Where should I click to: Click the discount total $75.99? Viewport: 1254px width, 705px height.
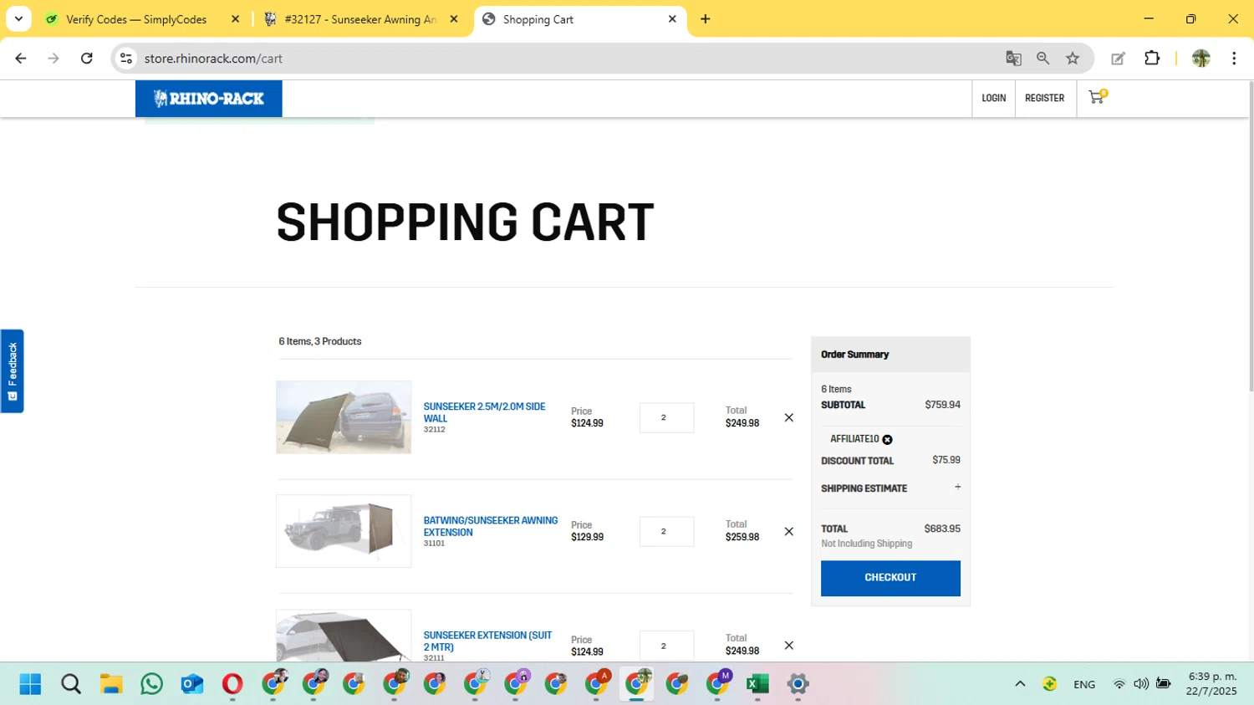[x=946, y=460]
